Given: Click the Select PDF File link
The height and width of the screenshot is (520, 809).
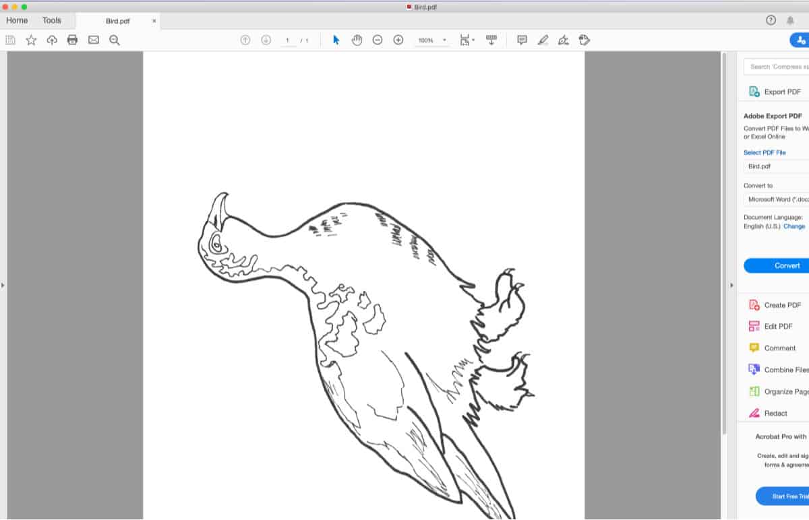Looking at the screenshot, I should pyautogui.click(x=765, y=152).
